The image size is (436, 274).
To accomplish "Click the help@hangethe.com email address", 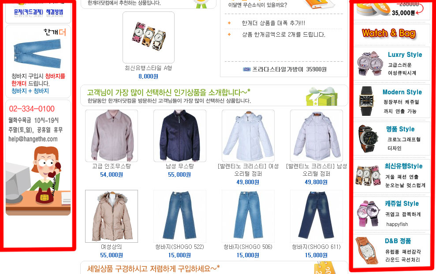I will pos(33,139).
